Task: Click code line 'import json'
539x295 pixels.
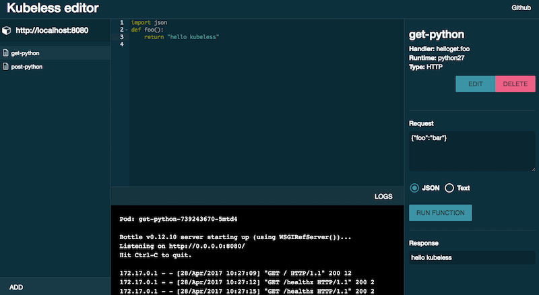Action: pyautogui.click(x=149, y=22)
